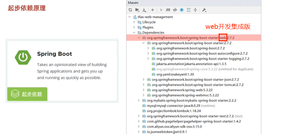Select the 'Plugins' label
Viewport: 281px width, 134px height.
(x=148, y=27)
